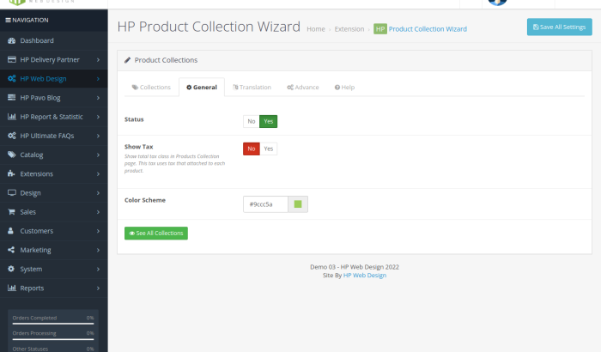Click Save All Settings button
Screen dimensions: 601x352
click(560, 27)
